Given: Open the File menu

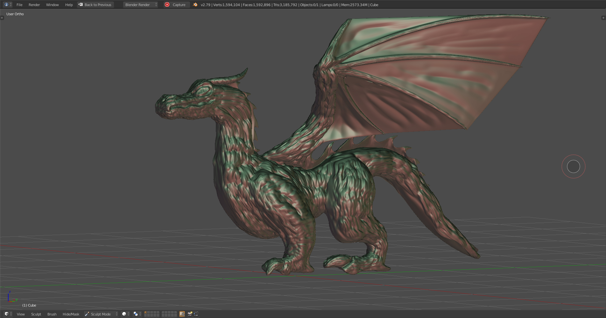Looking at the screenshot, I should 19,5.
